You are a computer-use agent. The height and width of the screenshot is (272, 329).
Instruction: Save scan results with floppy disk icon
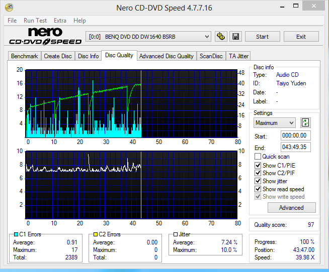click(235, 37)
